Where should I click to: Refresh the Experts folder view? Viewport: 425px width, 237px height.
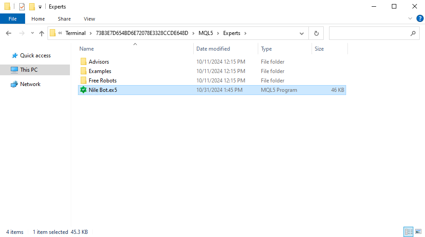[317, 33]
